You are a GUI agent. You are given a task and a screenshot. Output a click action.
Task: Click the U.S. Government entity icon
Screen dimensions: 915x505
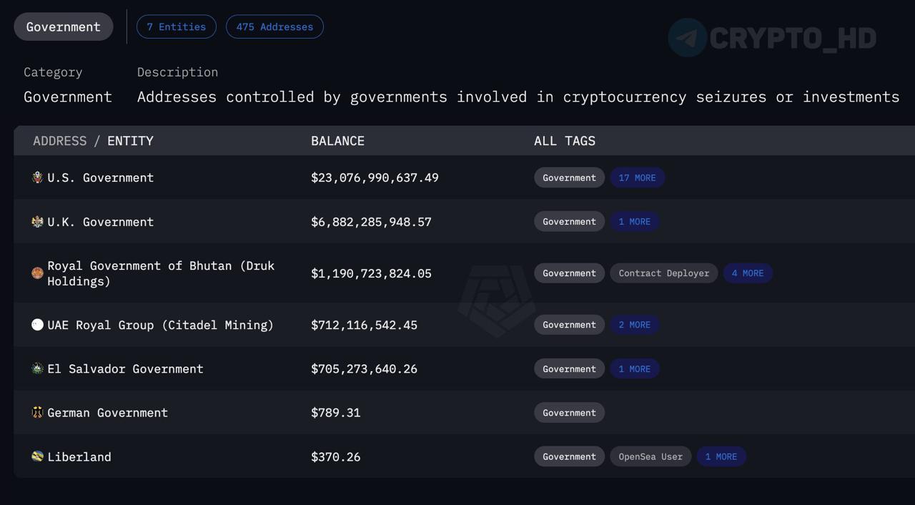[x=38, y=177]
